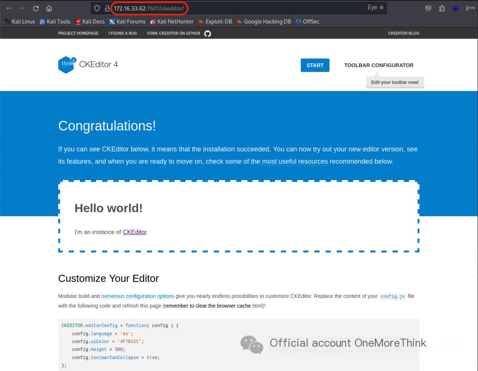Screen dimensions: 478x371
Task: Click the config.language code line
Action: click(x=102, y=334)
